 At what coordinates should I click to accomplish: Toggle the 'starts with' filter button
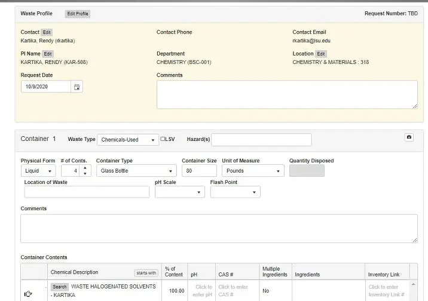pyautogui.click(x=146, y=273)
